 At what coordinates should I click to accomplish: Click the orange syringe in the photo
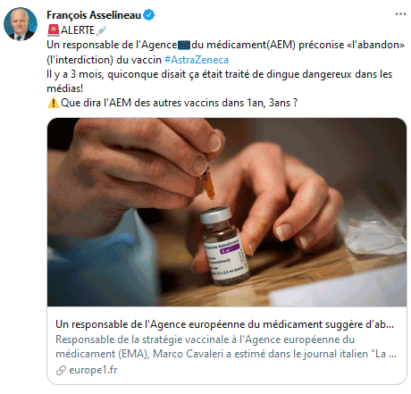point(207,185)
